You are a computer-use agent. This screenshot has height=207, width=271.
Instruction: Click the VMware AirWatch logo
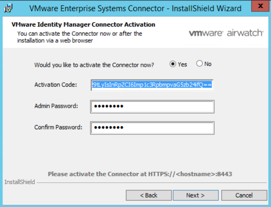point(226,33)
